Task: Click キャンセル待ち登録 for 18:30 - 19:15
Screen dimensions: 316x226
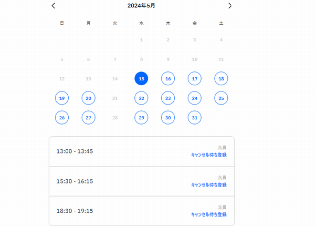Action: [209, 214]
